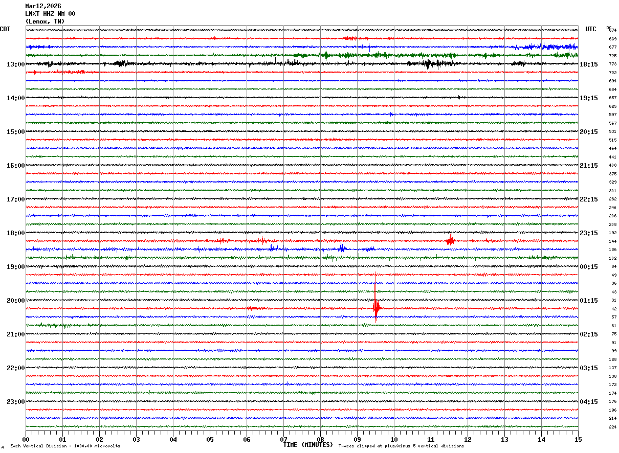Click the (Lenox, TN) location text
This screenshot has height=453, width=619.
coord(45,21)
